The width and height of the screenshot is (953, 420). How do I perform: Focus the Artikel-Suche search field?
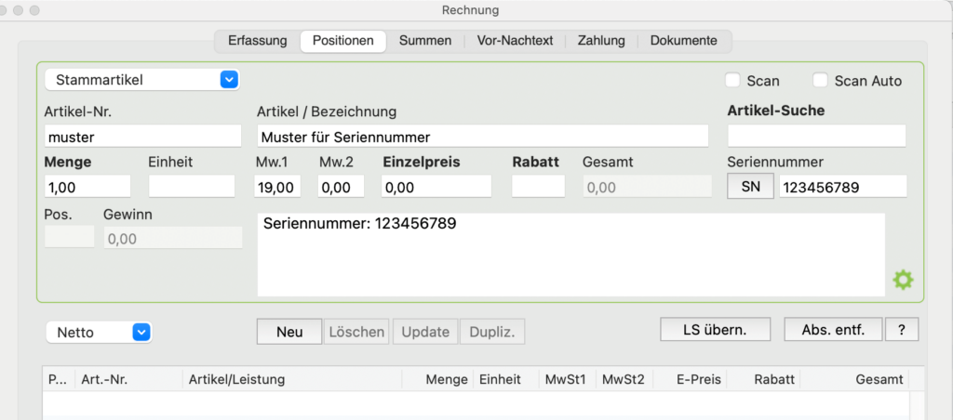coord(816,136)
